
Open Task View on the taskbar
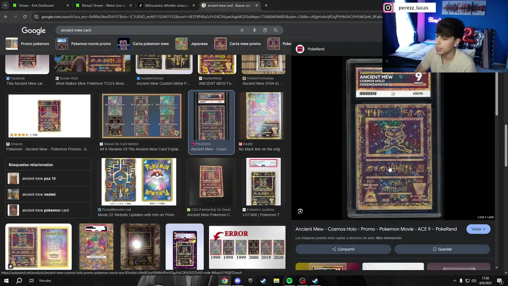(32, 281)
